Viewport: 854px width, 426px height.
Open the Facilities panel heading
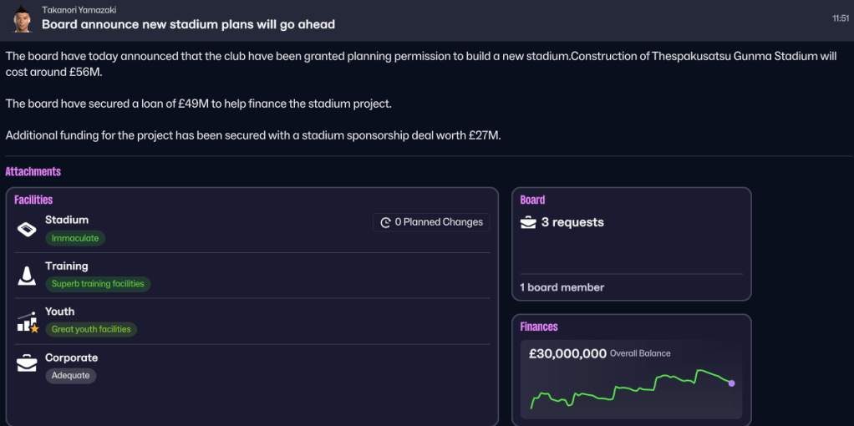point(33,200)
